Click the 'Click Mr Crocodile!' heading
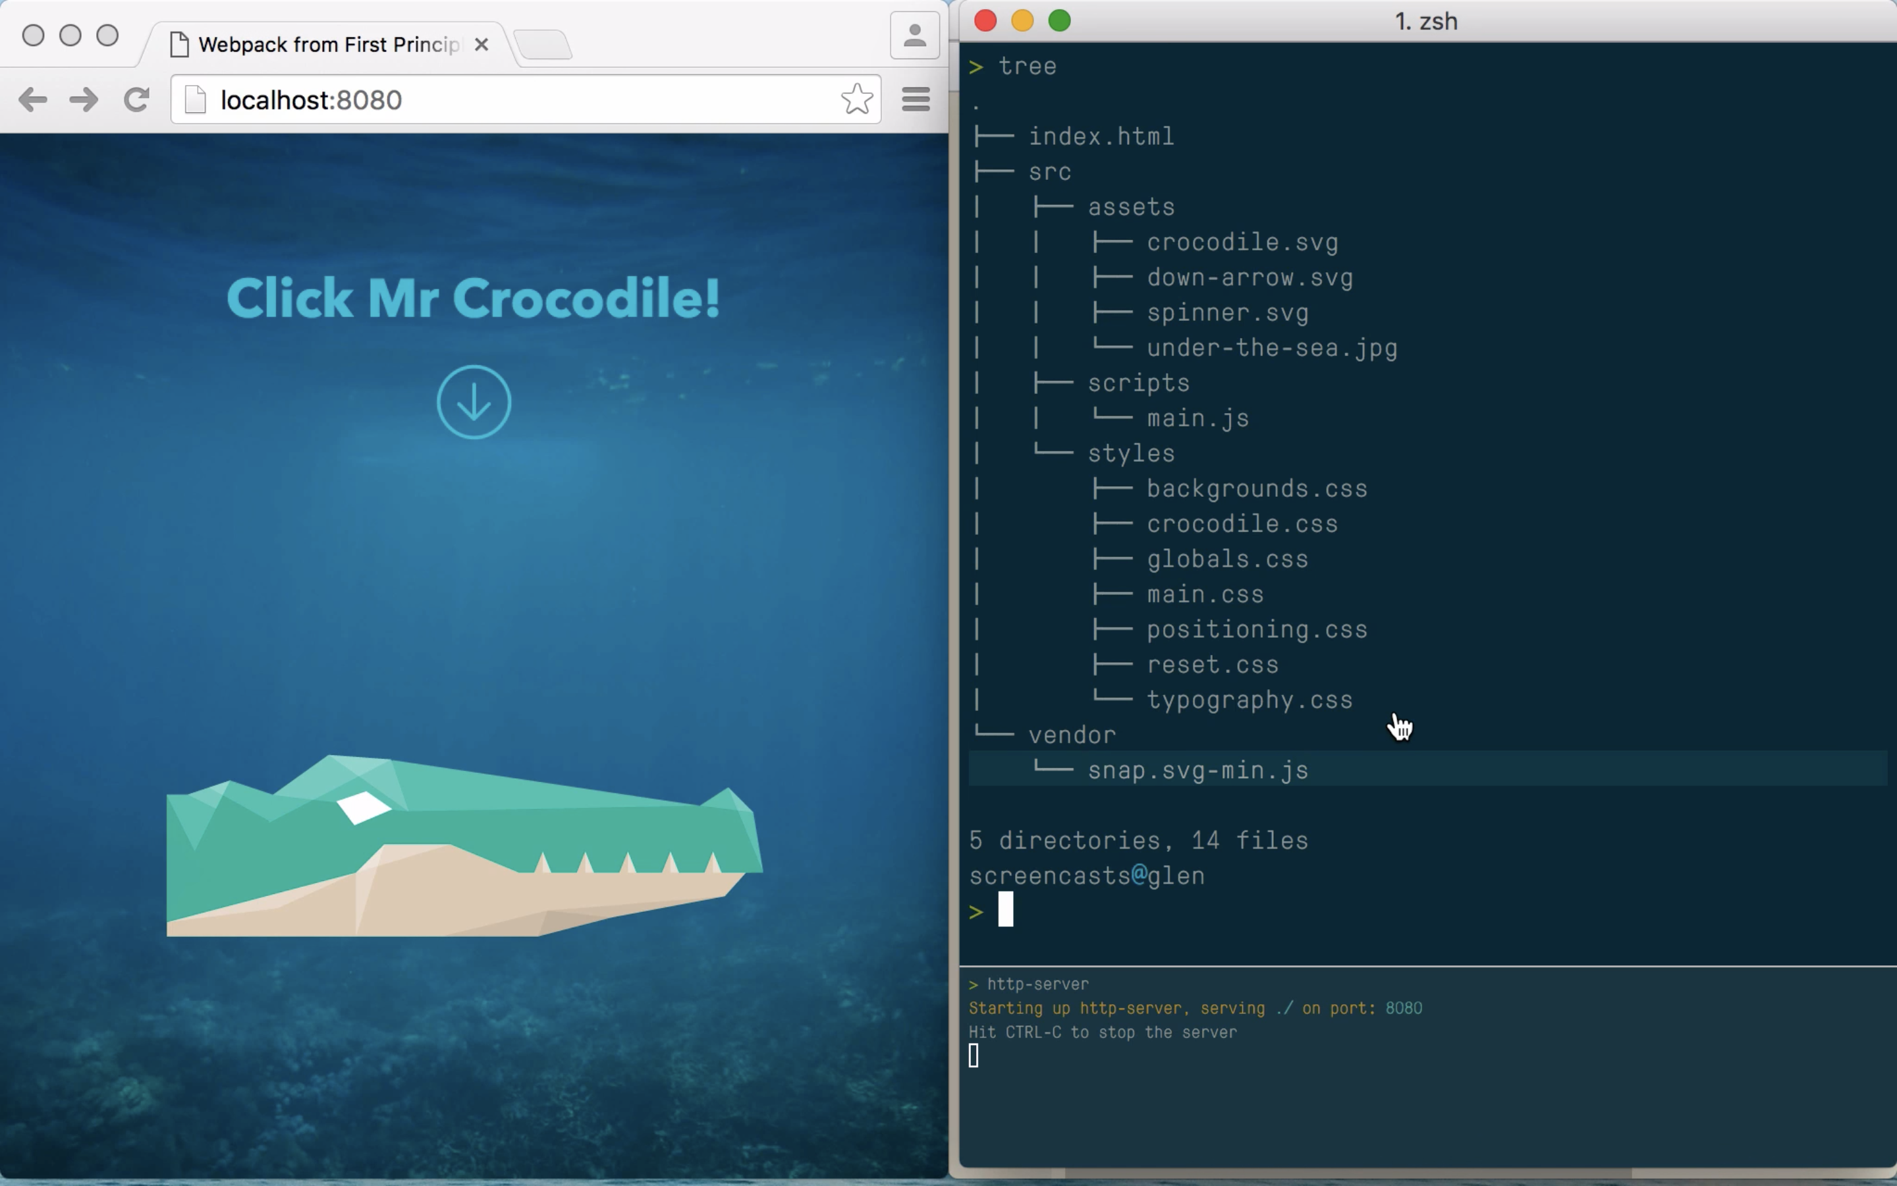Viewport: 1897px width, 1186px height. point(474,298)
